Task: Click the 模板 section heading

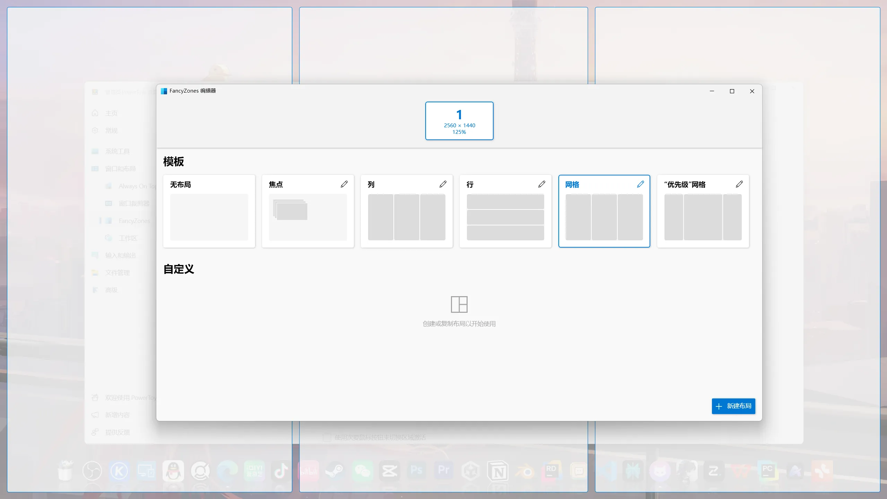Action: pyautogui.click(x=174, y=162)
